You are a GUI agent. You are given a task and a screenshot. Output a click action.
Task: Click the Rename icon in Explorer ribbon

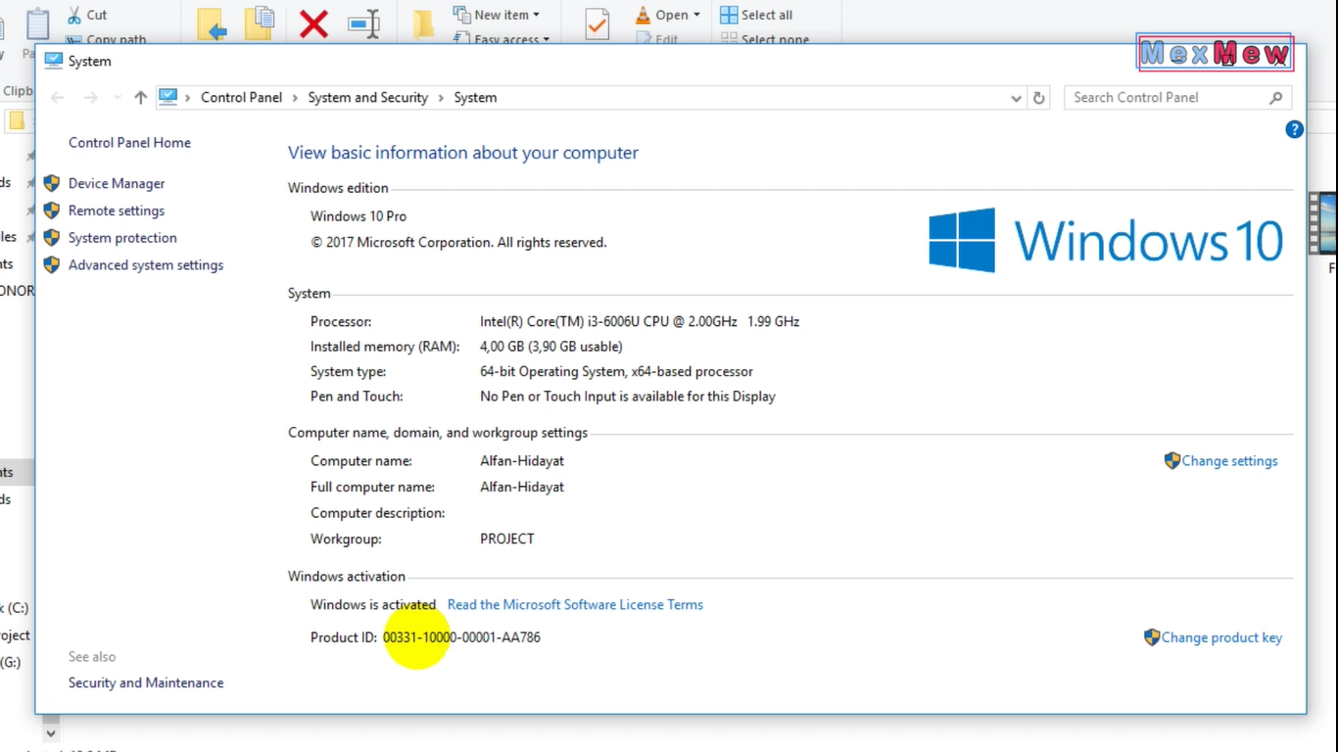pos(364,24)
